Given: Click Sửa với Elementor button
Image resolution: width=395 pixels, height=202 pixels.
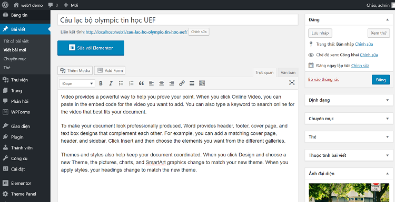Looking at the screenshot, I should pos(91,48).
